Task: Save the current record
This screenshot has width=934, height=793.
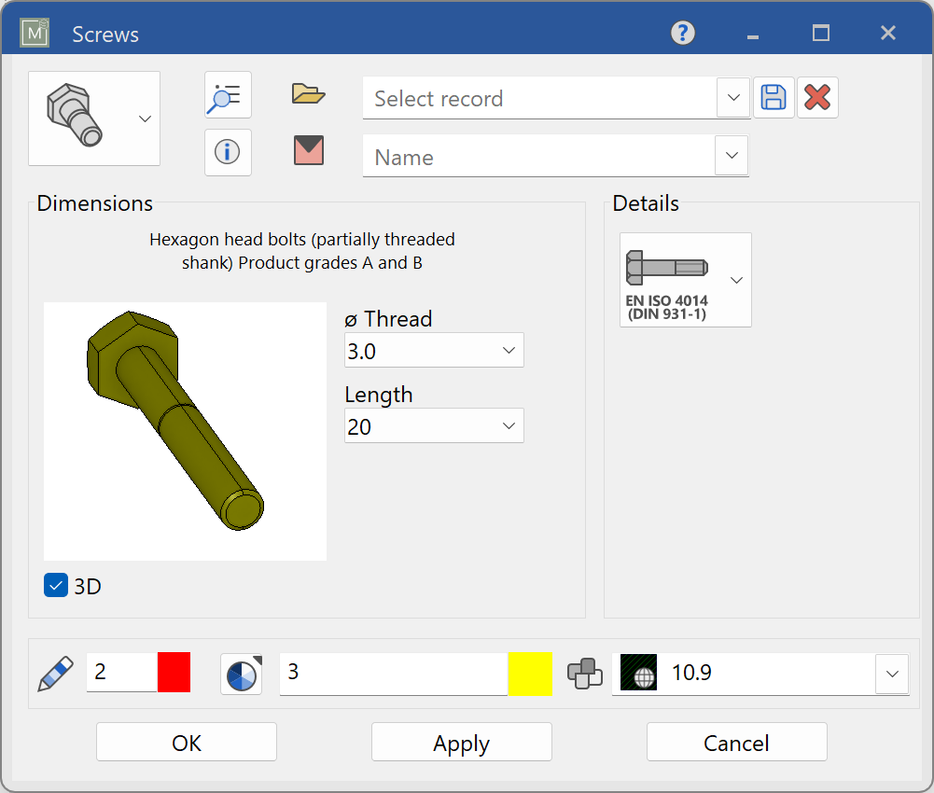Action: (x=774, y=97)
